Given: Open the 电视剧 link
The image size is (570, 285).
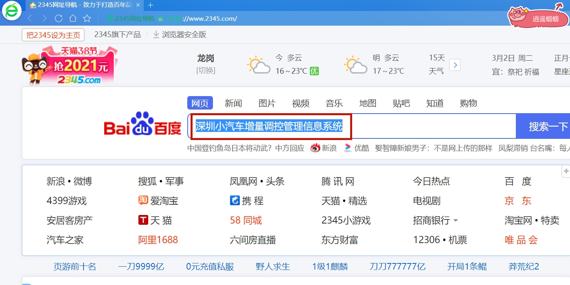Looking at the screenshot, I should pyautogui.click(x=427, y=201).
